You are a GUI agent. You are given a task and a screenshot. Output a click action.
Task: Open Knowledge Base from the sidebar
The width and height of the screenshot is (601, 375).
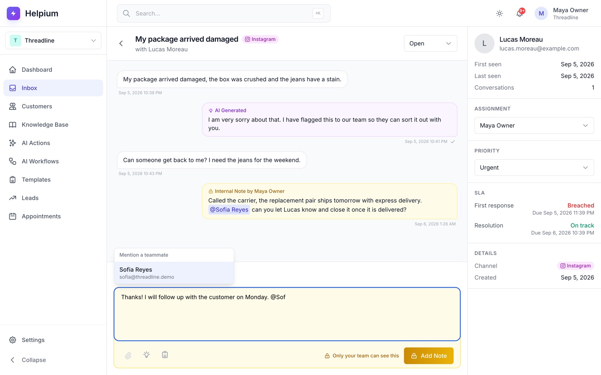click(53, 125)
